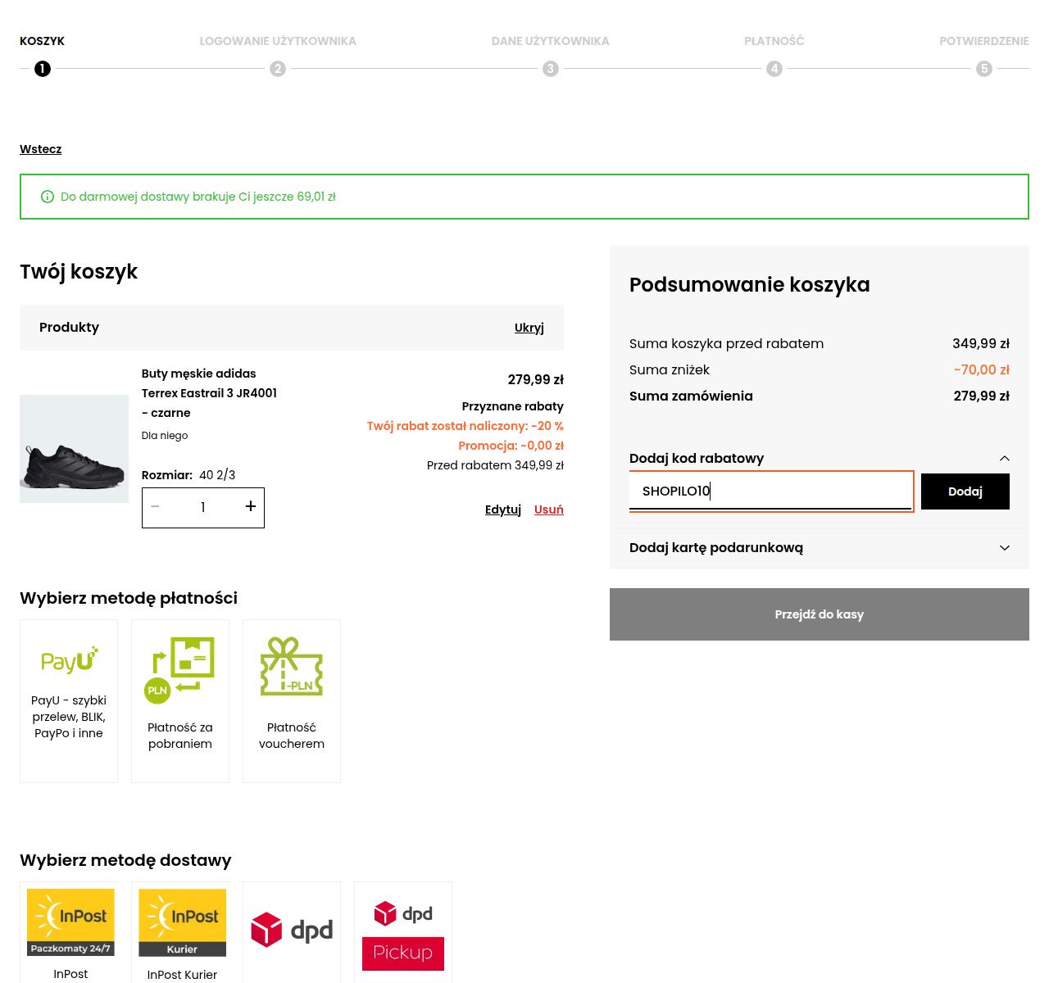Pick the voucher payment icon
The height and width of the screenshot is (983, 1049).
(292, 667)
